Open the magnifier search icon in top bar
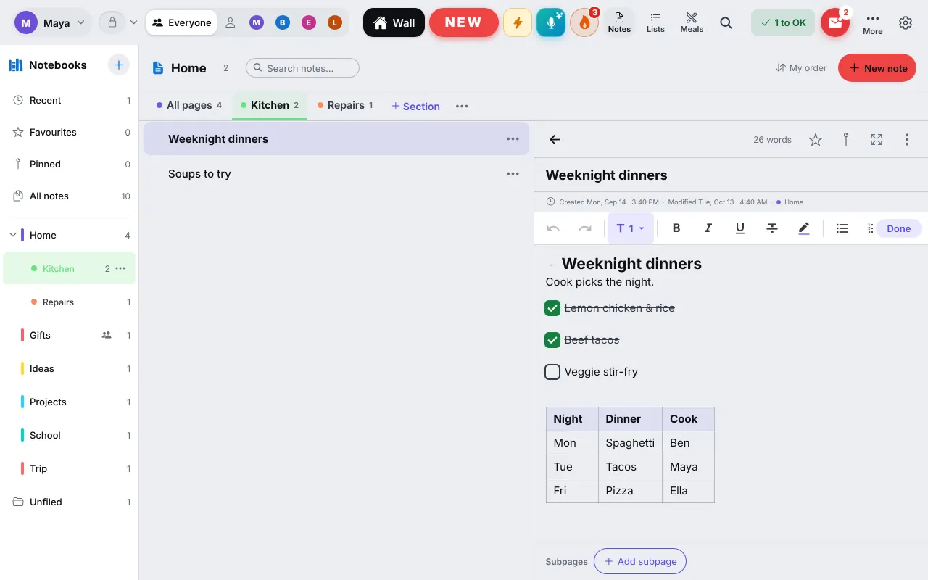Image resolution: width=928 pixels, height=580 pixels. pyautogui.click(x=726, y=22)
